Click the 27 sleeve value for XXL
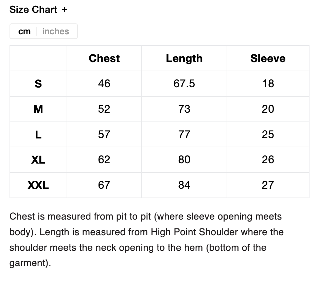Viewport: 318px width, 281px height. point(268,185)
